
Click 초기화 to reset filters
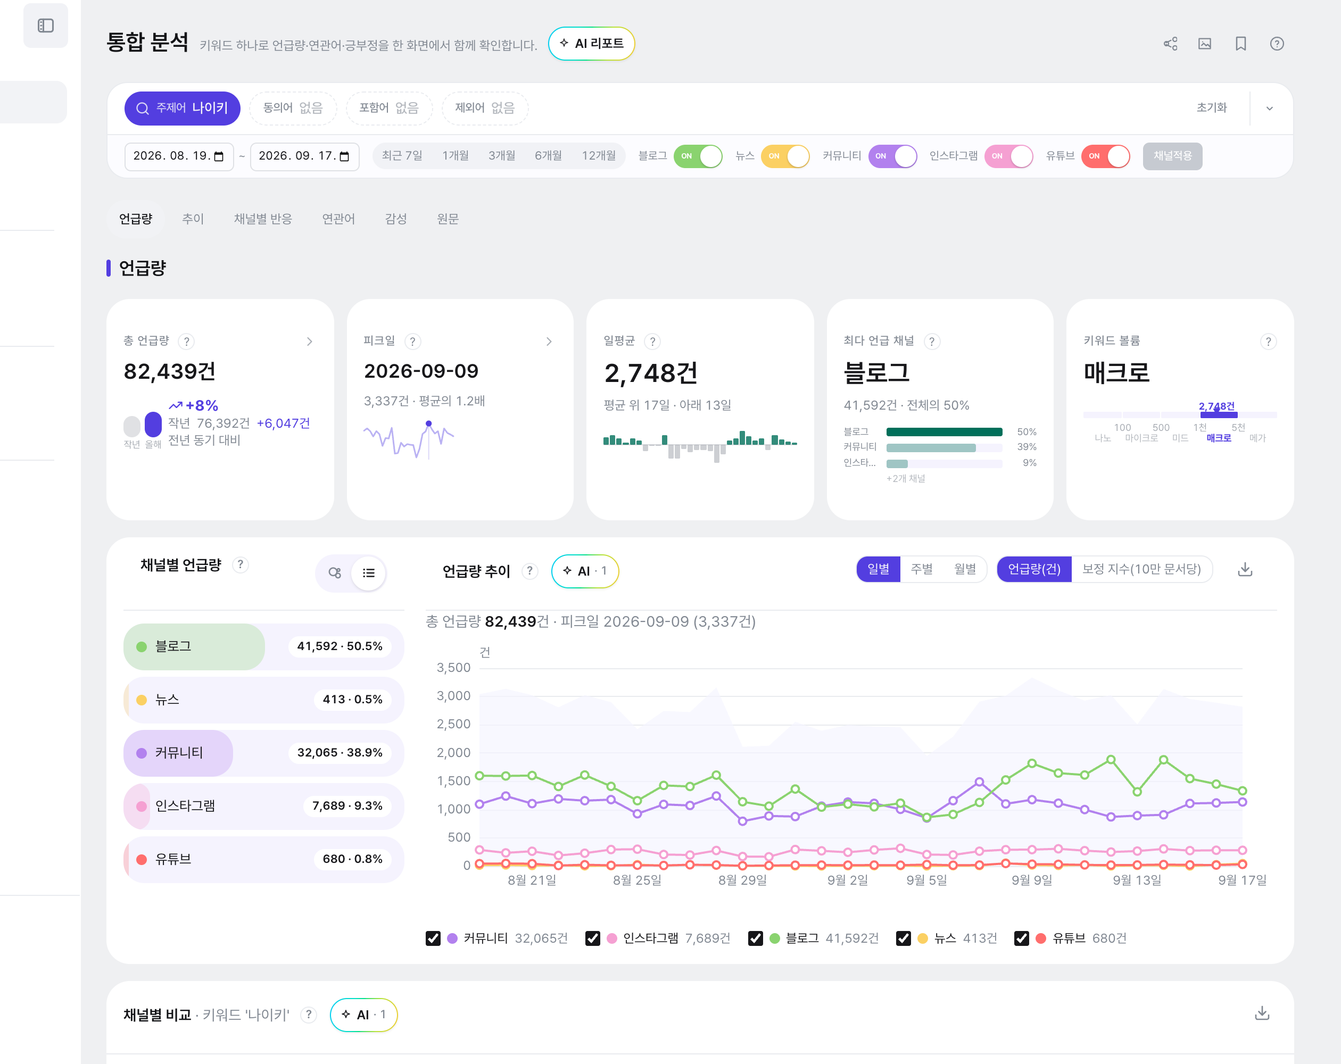coord(1212,107)
